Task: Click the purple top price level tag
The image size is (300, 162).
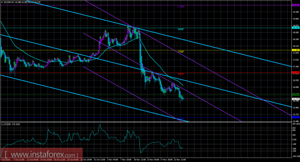Action: point(295,5)
